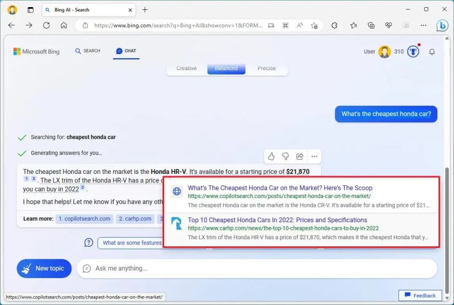Open the Favorites list icon
Screen dimensions: 454x305
[354, 25]
